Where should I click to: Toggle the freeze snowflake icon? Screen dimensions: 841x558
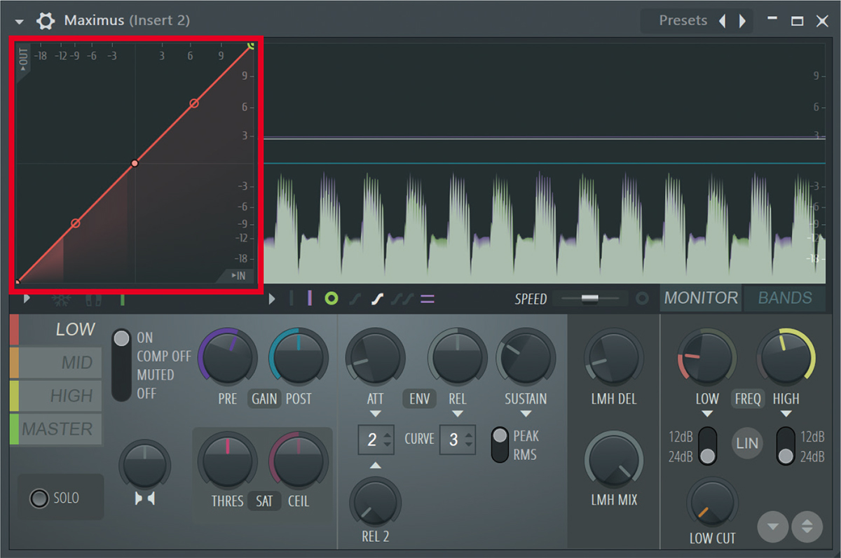point(62,299)
